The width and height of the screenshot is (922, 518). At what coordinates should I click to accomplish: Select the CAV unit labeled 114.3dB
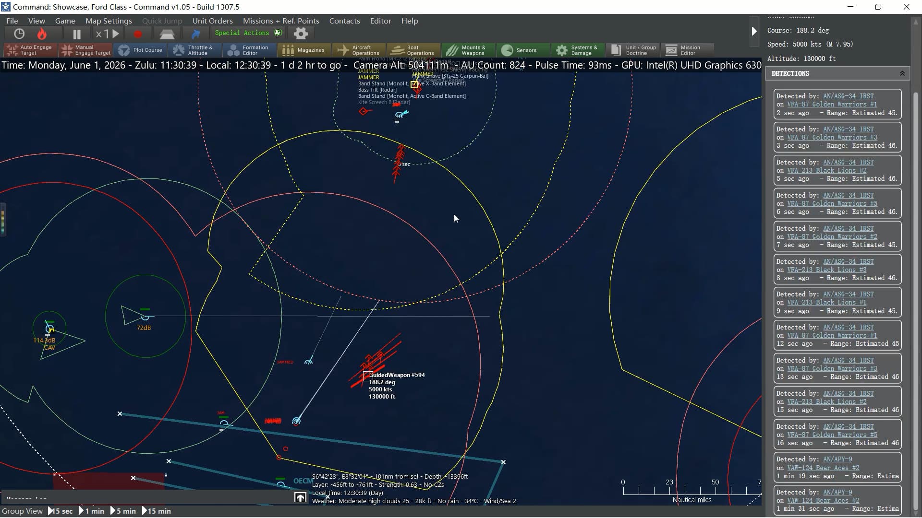[50, 329]
